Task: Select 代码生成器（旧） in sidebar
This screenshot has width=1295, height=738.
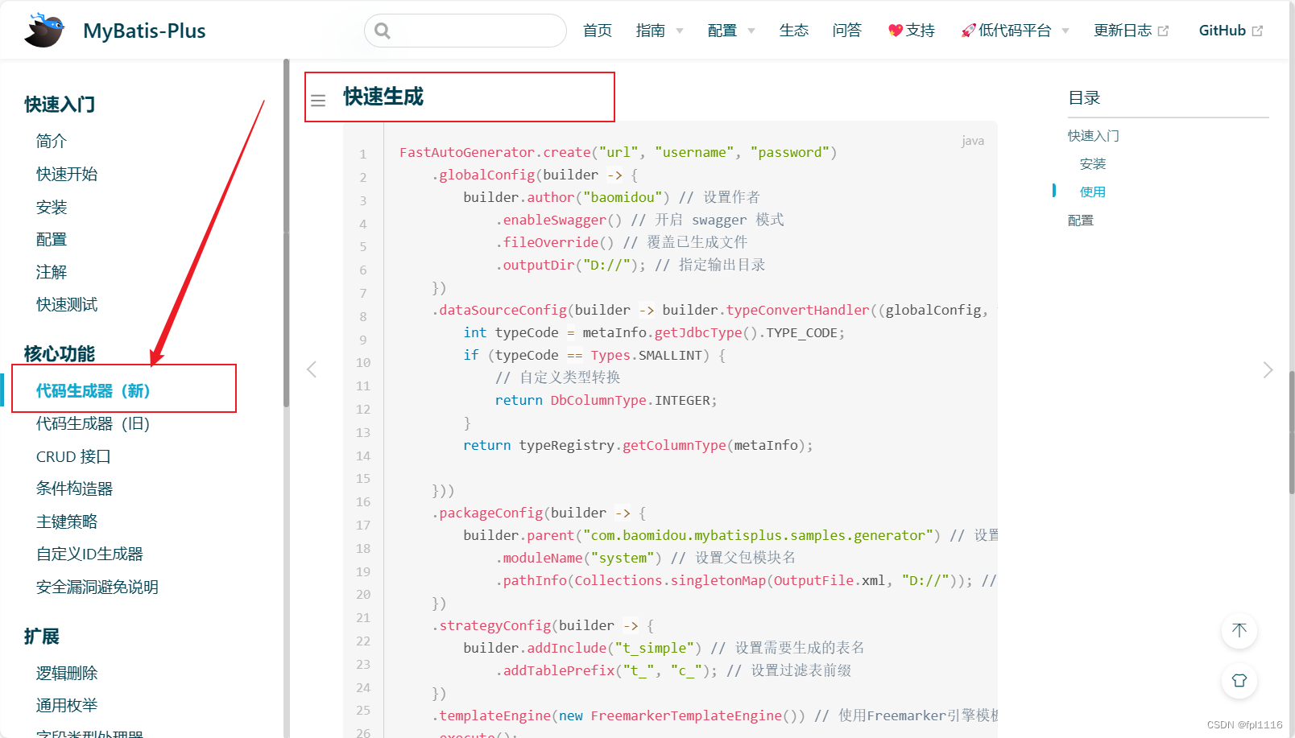Action: pos(93,423)
